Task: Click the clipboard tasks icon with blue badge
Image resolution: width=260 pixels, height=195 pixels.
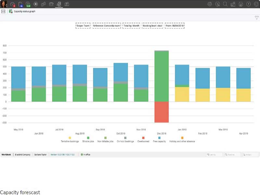Action: coord(20,4)
